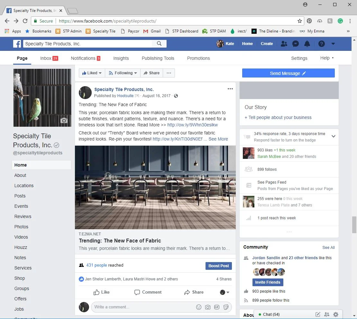Click the Grammarly extension icon

[340, 21]
